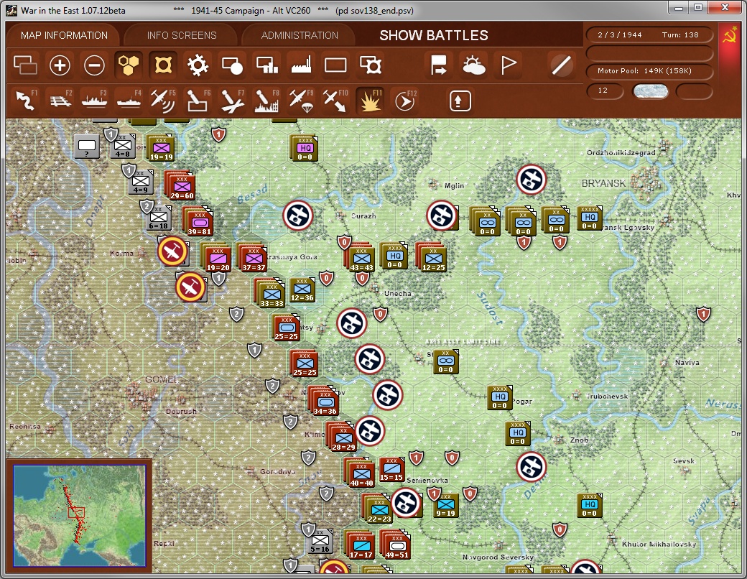Select F4 amphibious transport mode
The image size is (747, 579).
(x=129, y=101)
